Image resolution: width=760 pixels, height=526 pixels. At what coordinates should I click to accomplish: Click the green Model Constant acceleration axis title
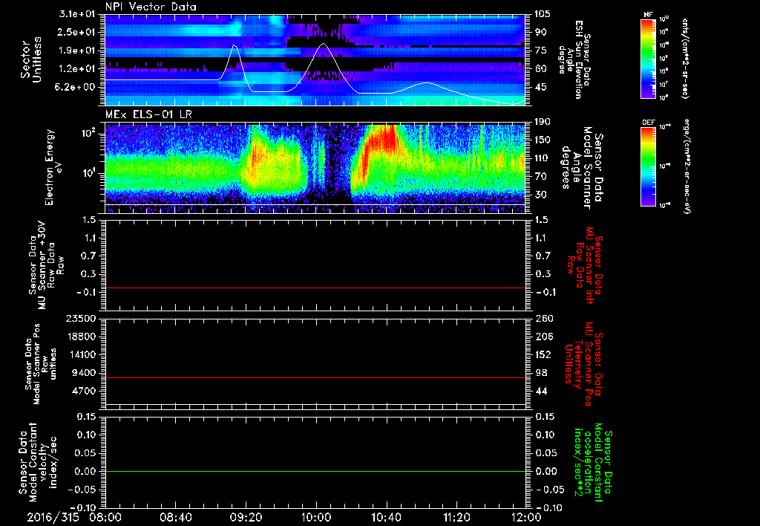(x=593, y=462)
